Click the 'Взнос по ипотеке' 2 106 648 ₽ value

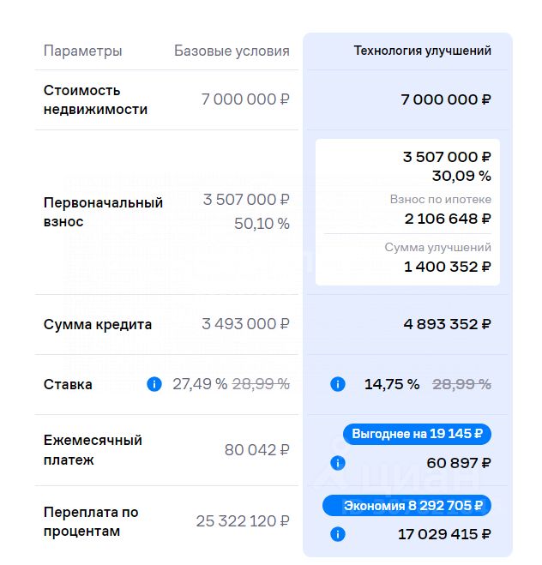pyautogui.click(x=448, y=219)
